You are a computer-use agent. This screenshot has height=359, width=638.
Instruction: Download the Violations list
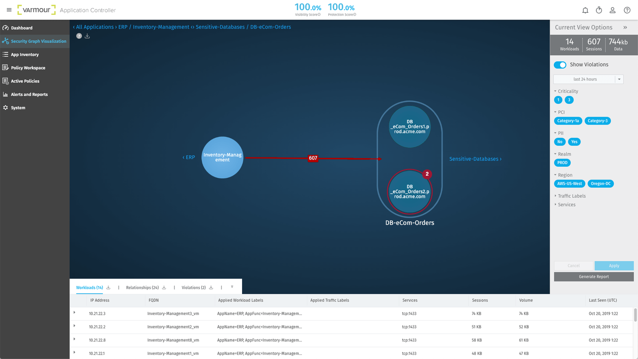coord(211,288)
